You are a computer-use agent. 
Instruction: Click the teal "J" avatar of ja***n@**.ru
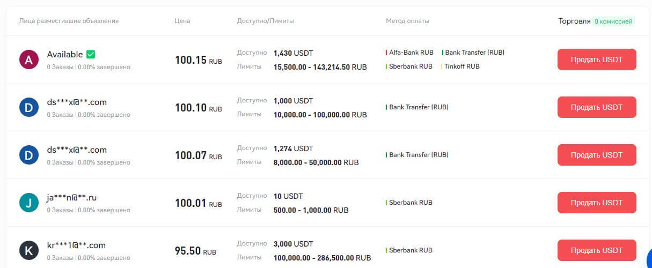pos(28,203)
